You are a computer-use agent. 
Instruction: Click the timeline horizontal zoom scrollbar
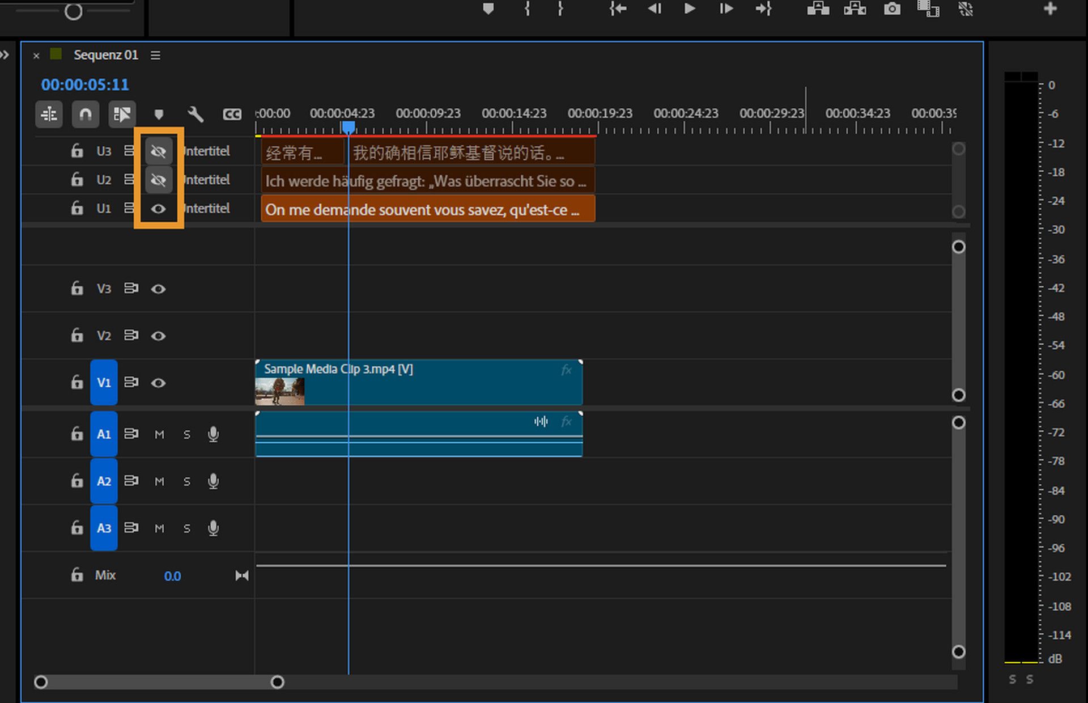coord(159,682)
